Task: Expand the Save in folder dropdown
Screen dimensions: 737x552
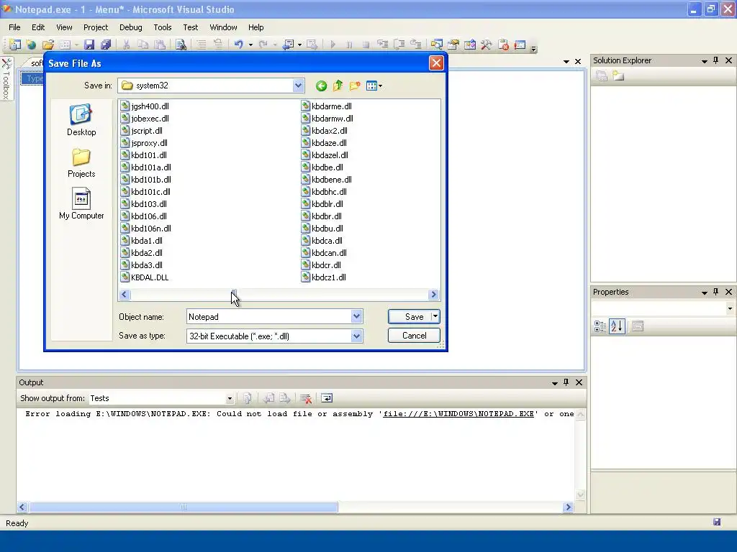Action: 298,86
